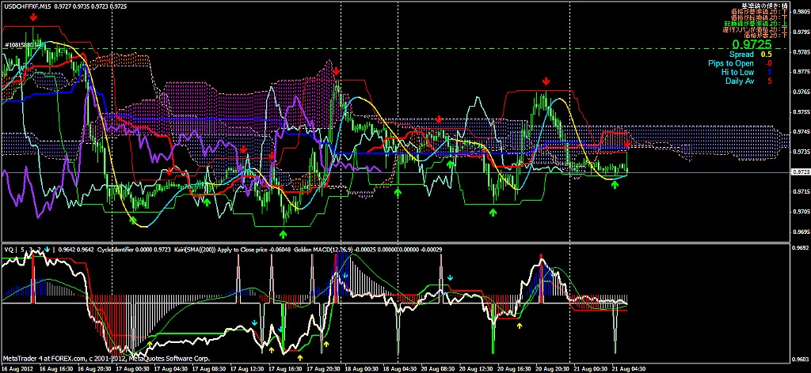Select the Spread label

[x=742, y=55]
